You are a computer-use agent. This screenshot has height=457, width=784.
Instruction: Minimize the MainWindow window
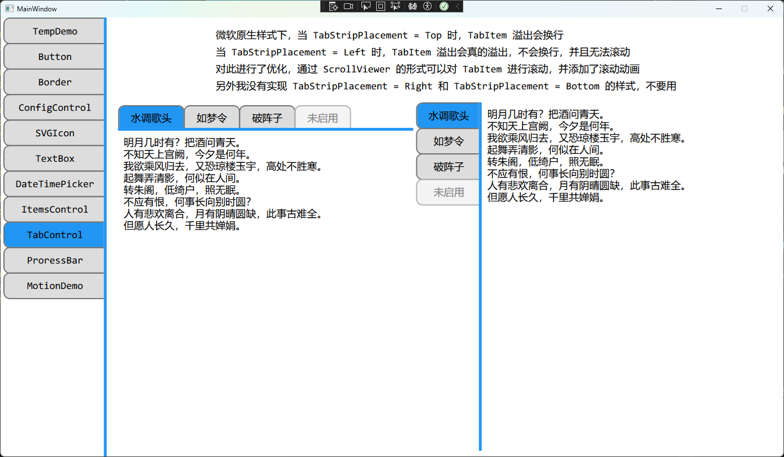pos(719,8)
